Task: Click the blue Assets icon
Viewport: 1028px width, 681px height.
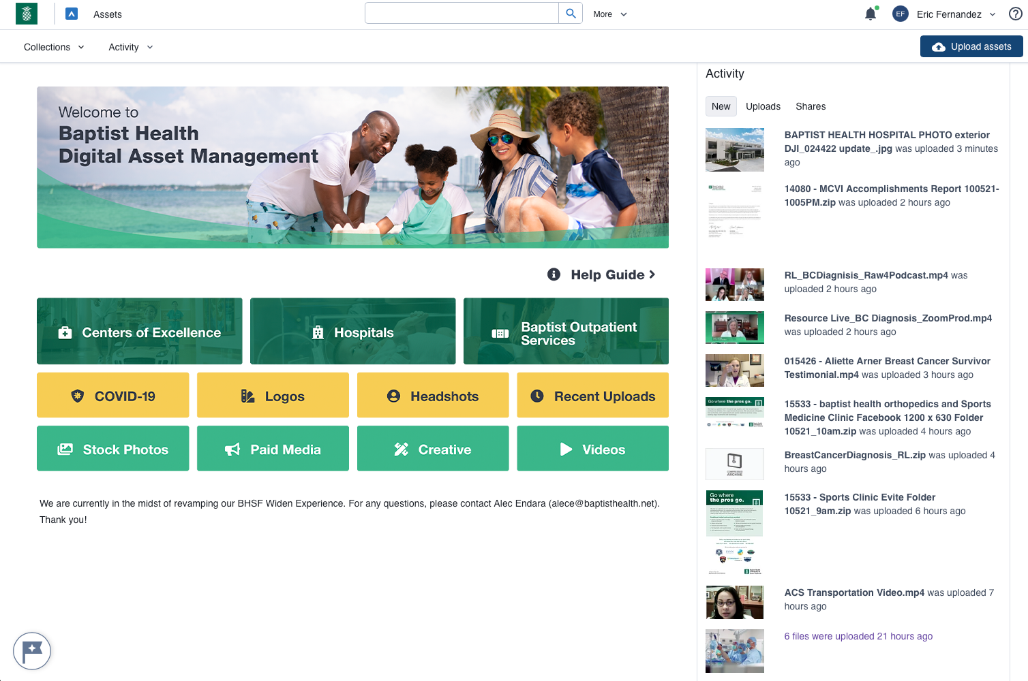Action: [72, 13]
